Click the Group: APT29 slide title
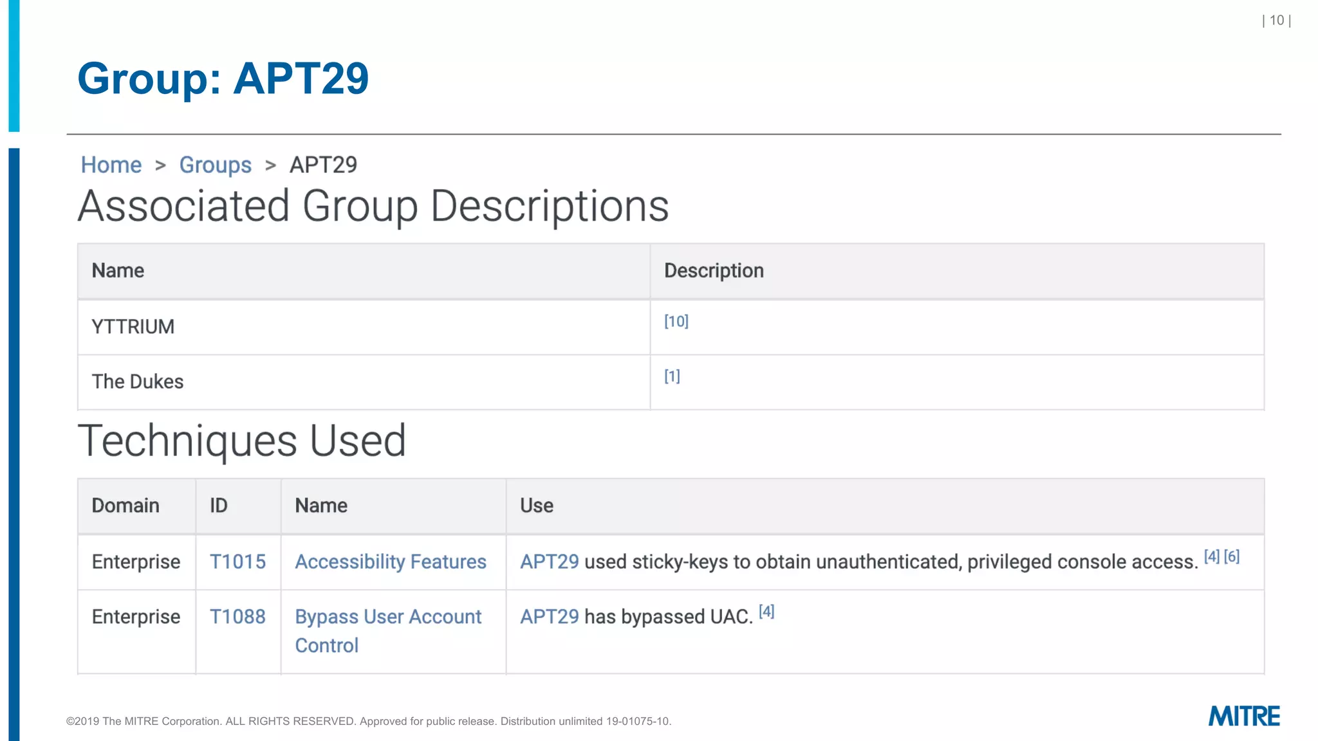Screen dimensions: 1318x741 (x=223, y=78)
